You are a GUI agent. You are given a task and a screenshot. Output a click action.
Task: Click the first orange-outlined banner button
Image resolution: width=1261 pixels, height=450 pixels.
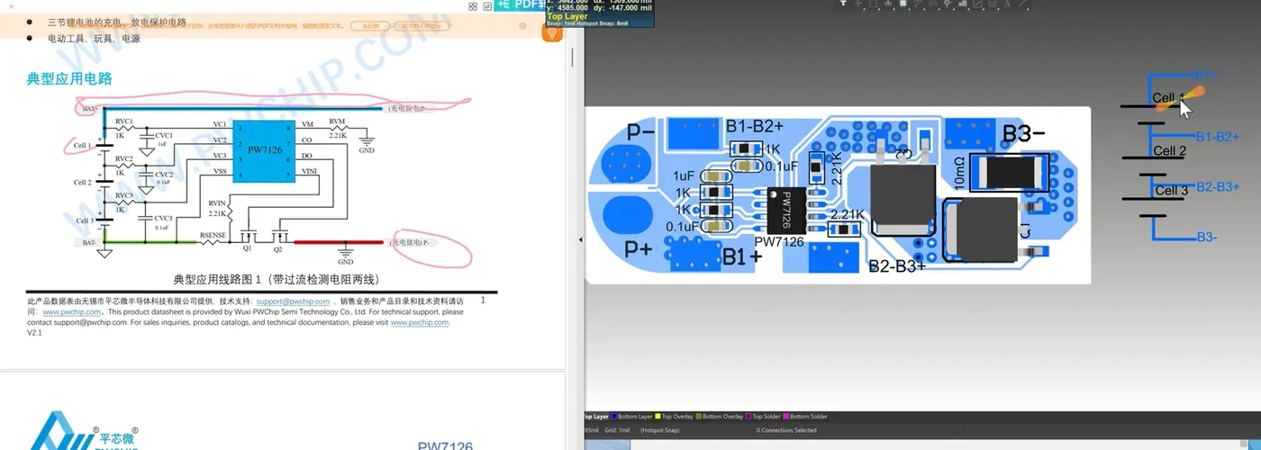(x=370, y=26)
